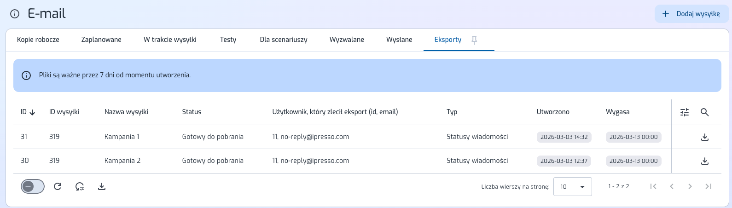Sort by ID column arrow
Screen dimensions: 732x208
(x=32, y=112)
